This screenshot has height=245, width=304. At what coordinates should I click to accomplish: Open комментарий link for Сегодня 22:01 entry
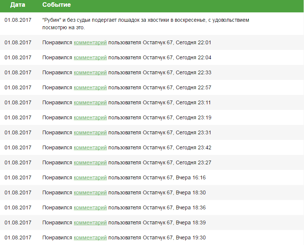[90, 42]
